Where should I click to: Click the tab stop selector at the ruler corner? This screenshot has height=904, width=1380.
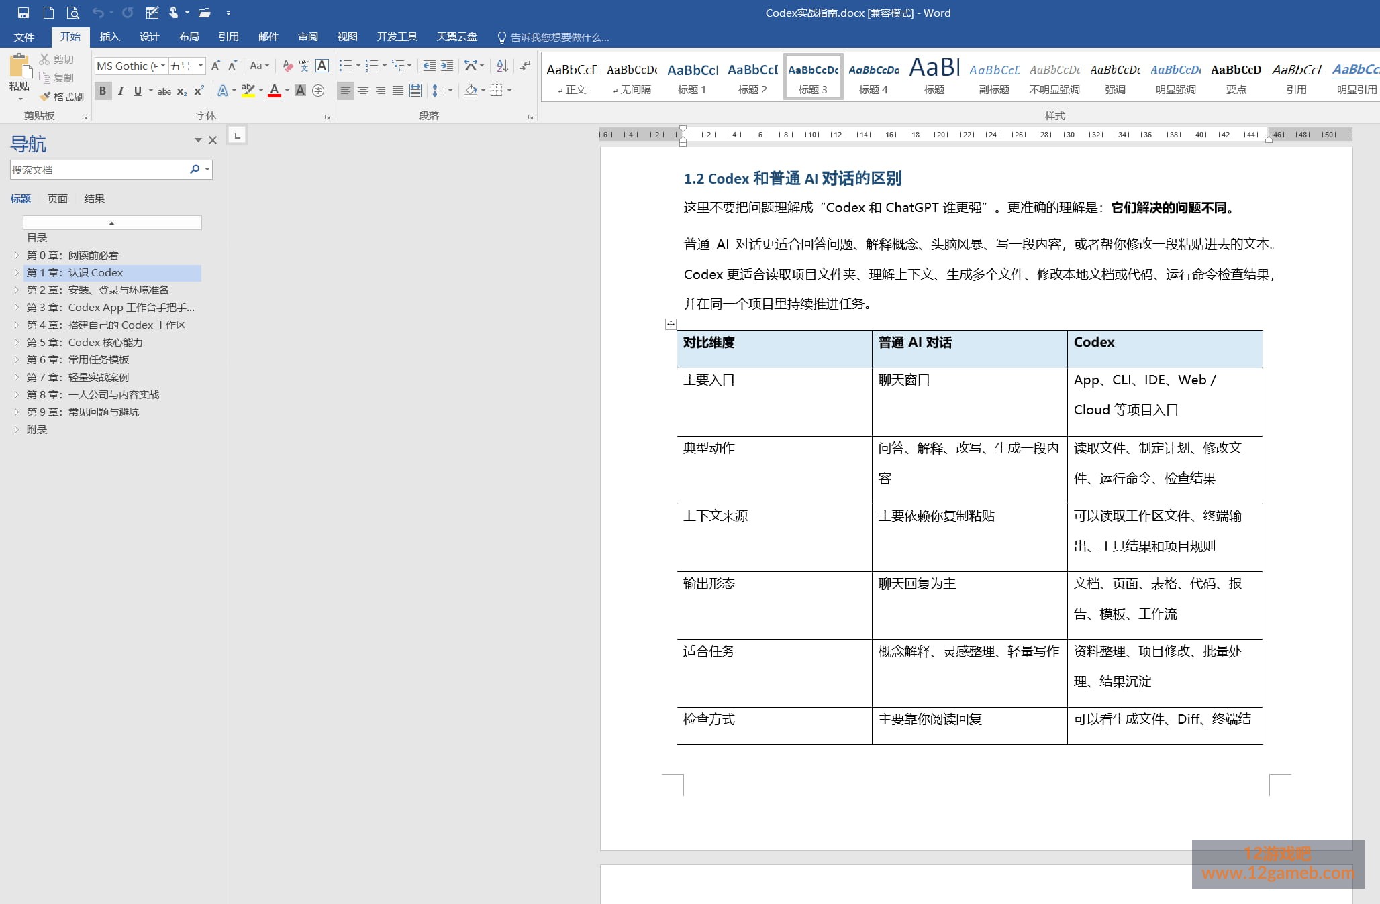coord(237,135)
